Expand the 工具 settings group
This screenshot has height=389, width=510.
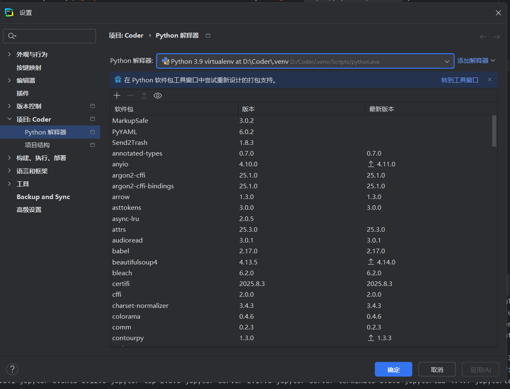[10, 184]
